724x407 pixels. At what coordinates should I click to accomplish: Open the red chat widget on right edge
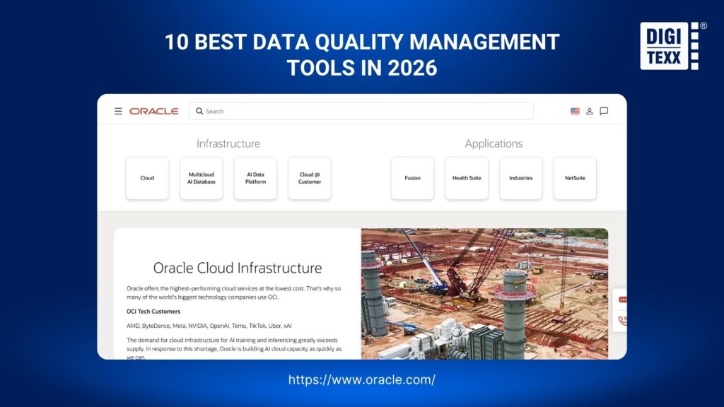pos(623,300)
